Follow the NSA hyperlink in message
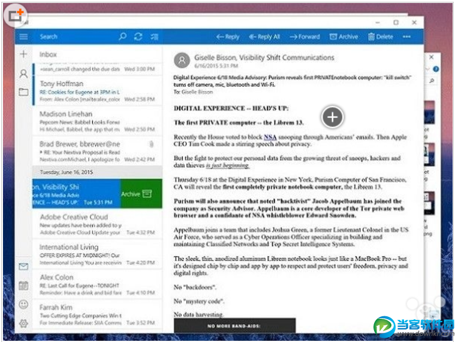Viewport: 455px width, 342px height. 270,137
